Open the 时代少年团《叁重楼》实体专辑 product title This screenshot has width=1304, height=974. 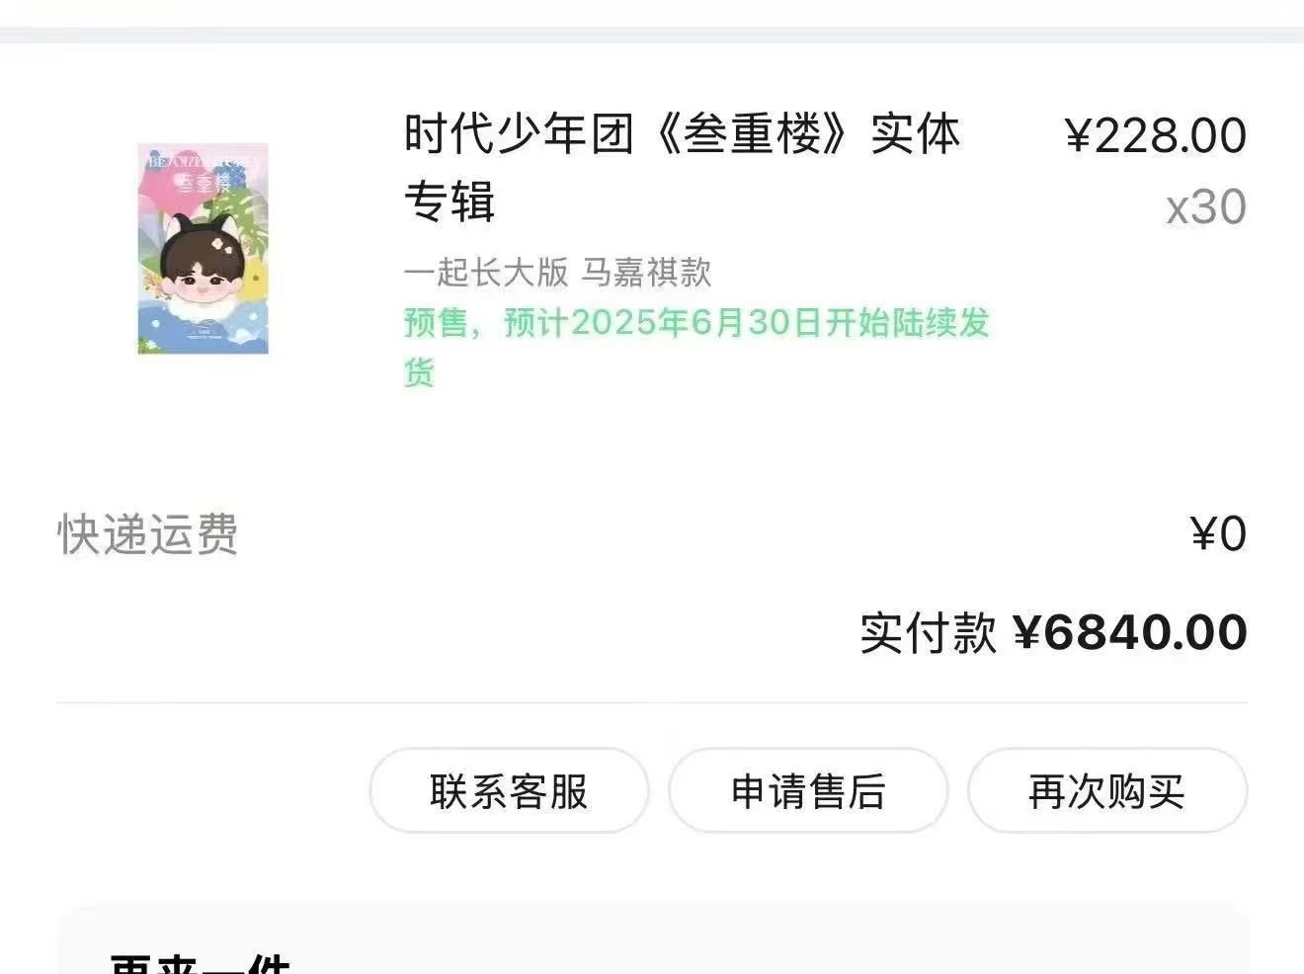pyautogui.click(x=682, y=168)
